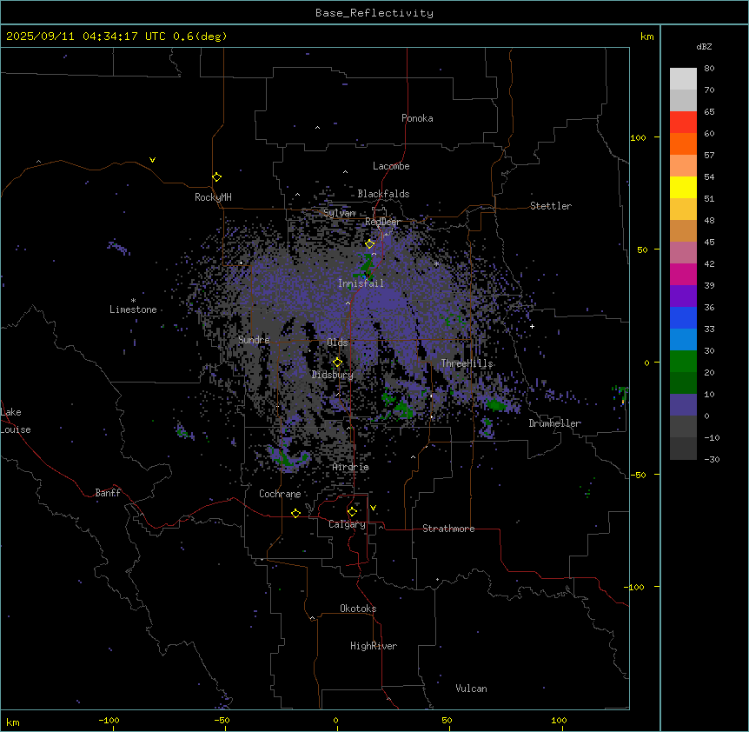Click the asterisk marker east of Innisfail

click(436, 263)
